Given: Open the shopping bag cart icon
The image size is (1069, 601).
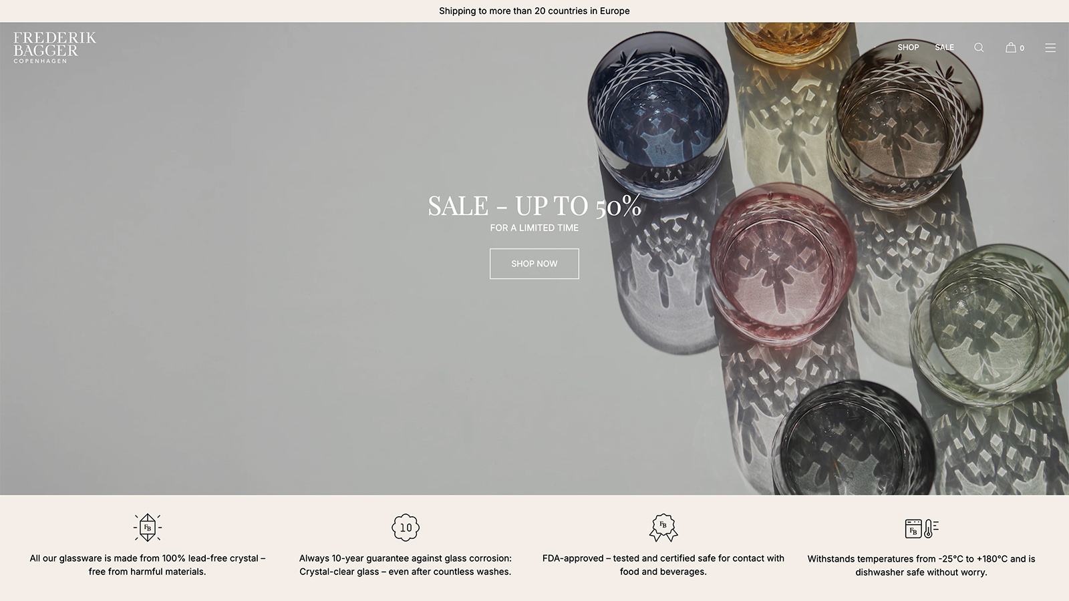Looking at the screenshot, I should pos(1011,47).
